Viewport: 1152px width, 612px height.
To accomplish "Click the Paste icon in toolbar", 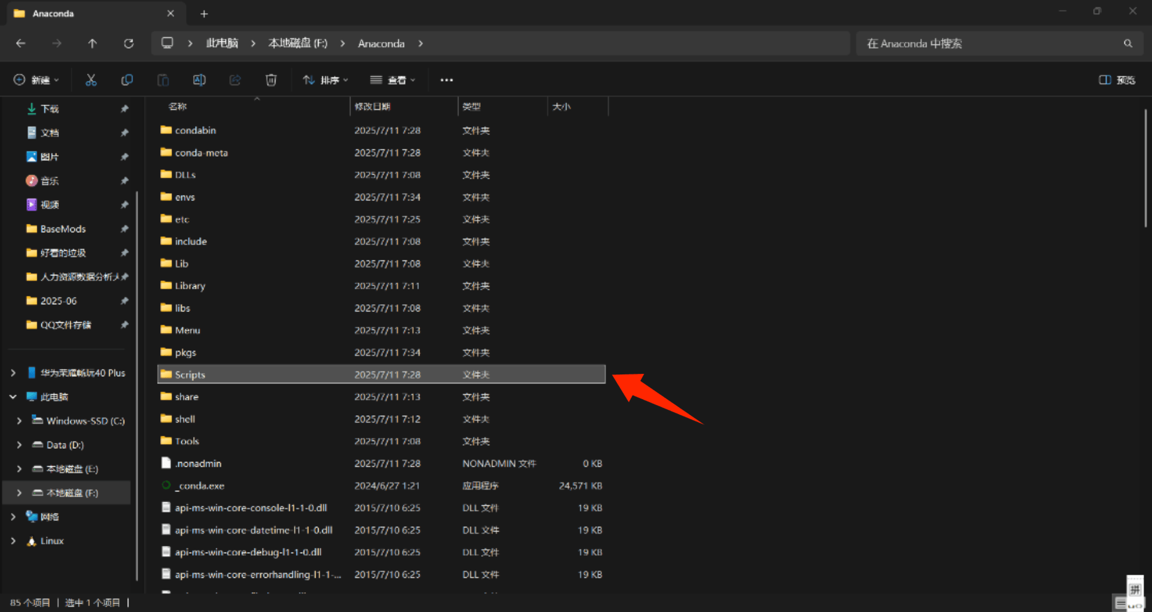I will point(163,80).
